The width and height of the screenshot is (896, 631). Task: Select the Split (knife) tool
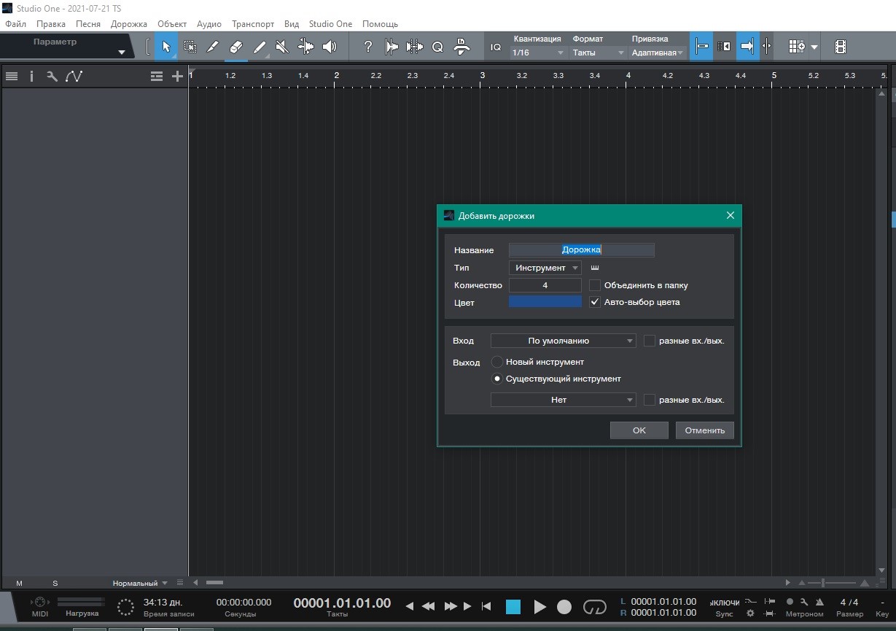[x=212, y=47]
